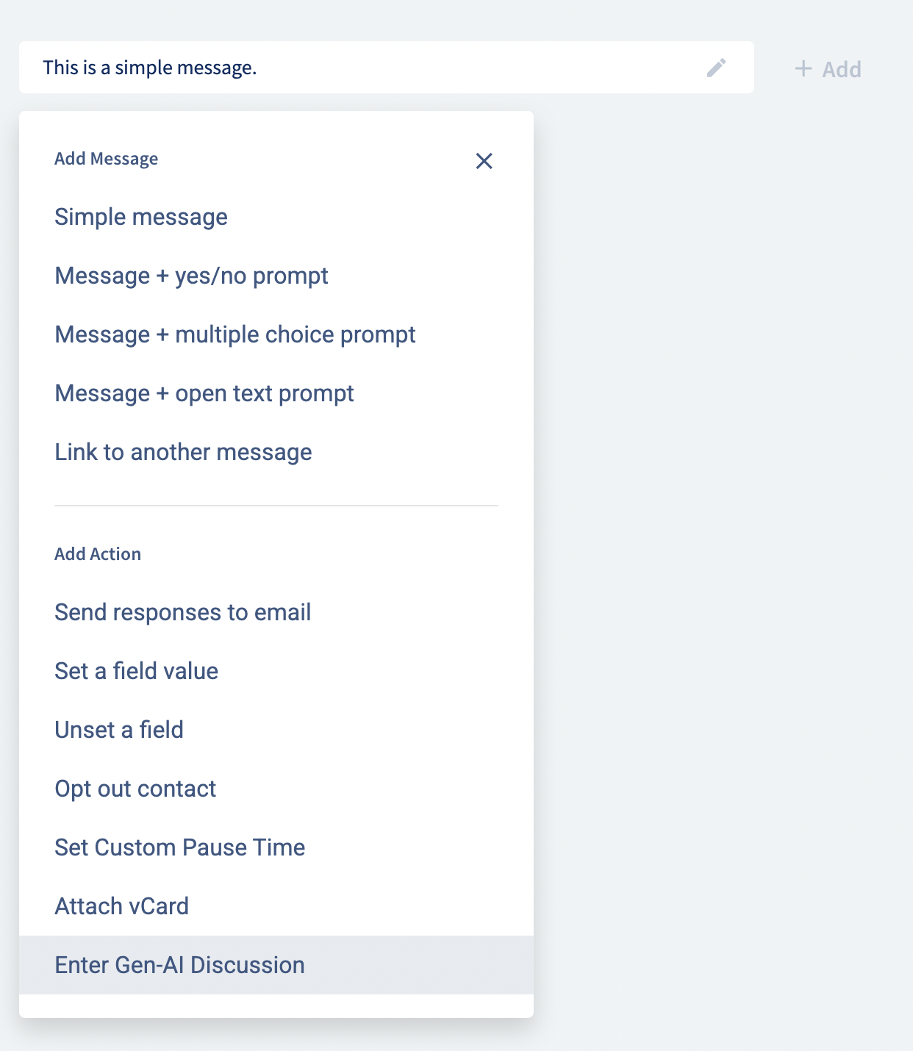Select Send responses to email action
913x1051 pixels.
(182, 612)
